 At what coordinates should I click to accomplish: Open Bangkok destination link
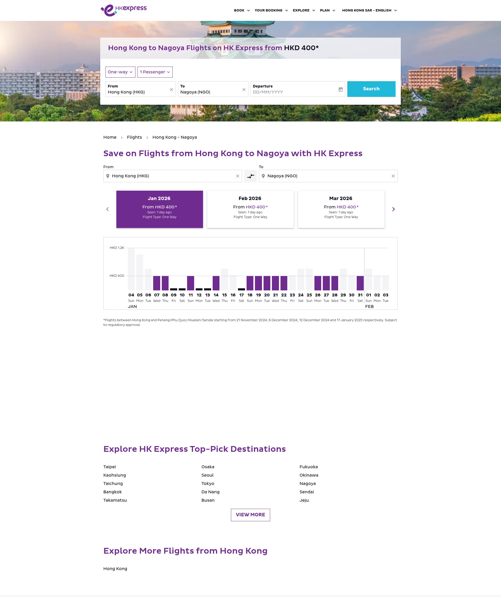112,492
